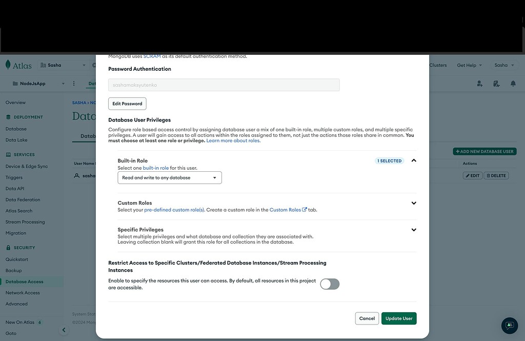The width and height of the screenshot is (525, 341).
Task: Expand the Specific Privileges section
Action: [x=414, y=229]
